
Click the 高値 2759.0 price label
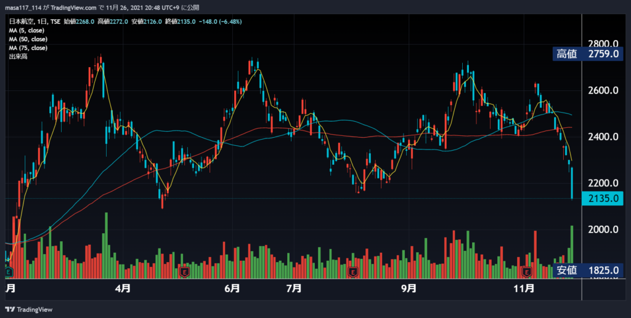587,54
